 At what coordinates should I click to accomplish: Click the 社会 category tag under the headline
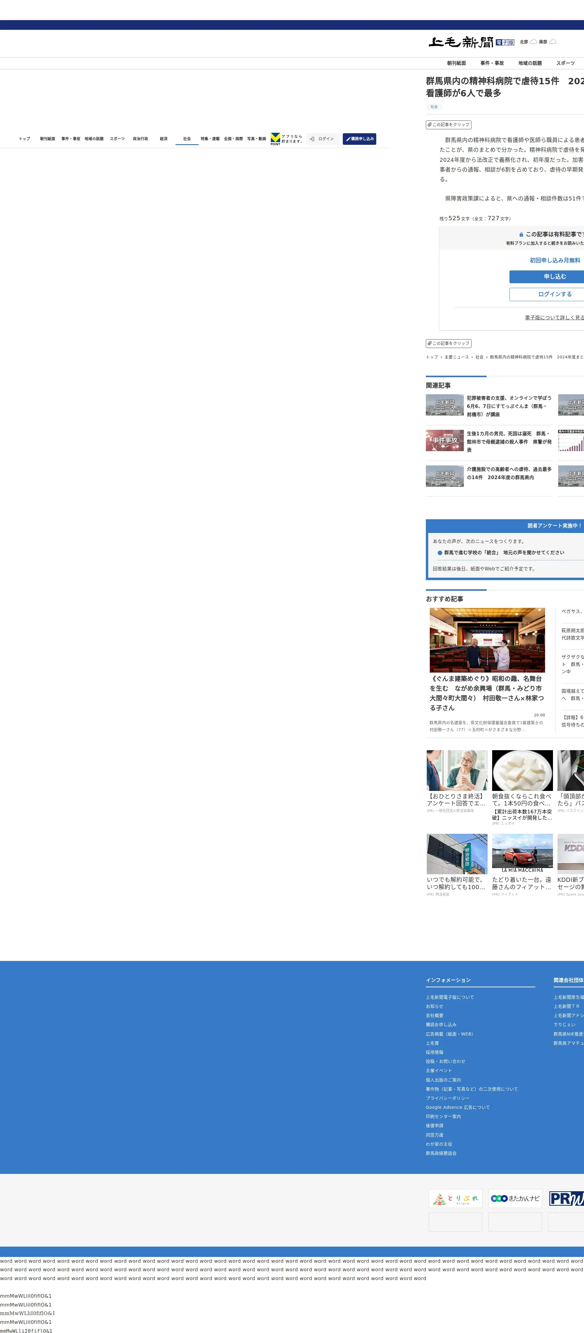(434, 106)
